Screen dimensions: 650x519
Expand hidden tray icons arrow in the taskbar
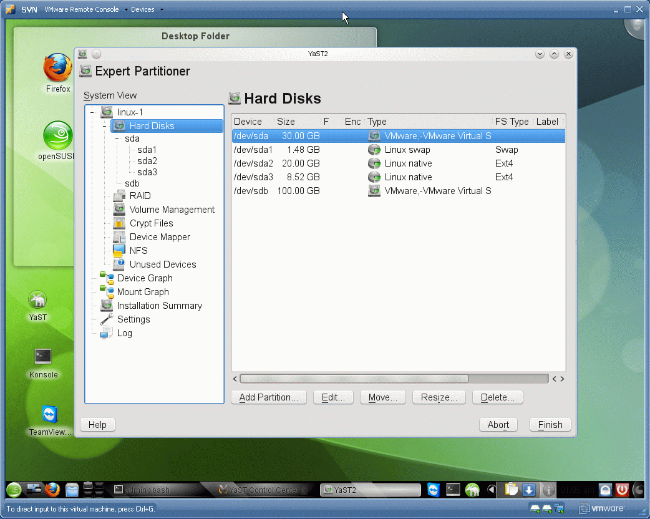point(491,490)
